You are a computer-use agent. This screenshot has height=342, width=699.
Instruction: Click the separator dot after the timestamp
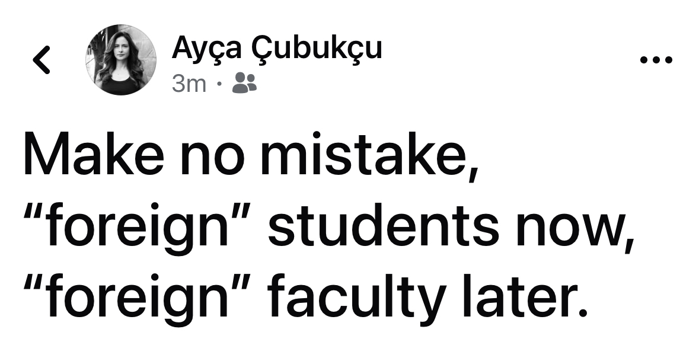click(x=219, y=84)
